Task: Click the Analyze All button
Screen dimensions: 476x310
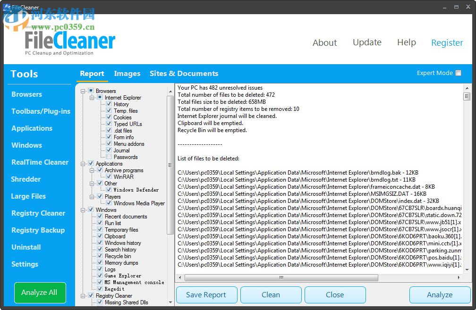Action: pyautogui.click(x=40, y=293)
